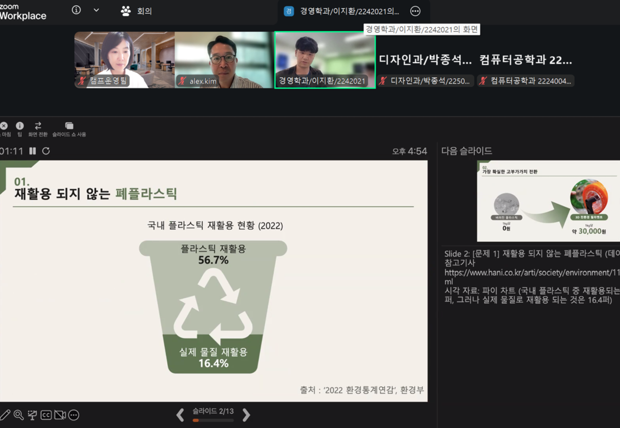Click 슬라이드 쇼 사용 icon
Viewport: 620px width, 428px height.
69,126
